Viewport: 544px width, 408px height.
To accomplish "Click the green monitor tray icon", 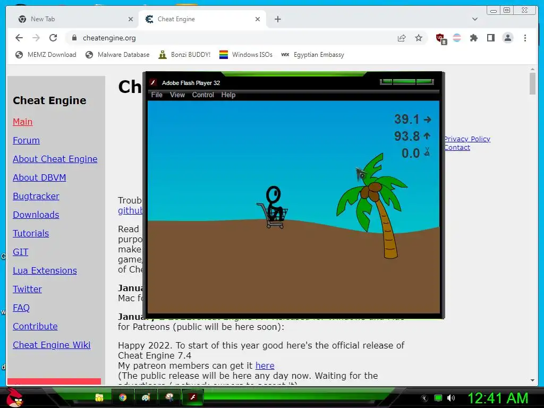I will [438, 398].
